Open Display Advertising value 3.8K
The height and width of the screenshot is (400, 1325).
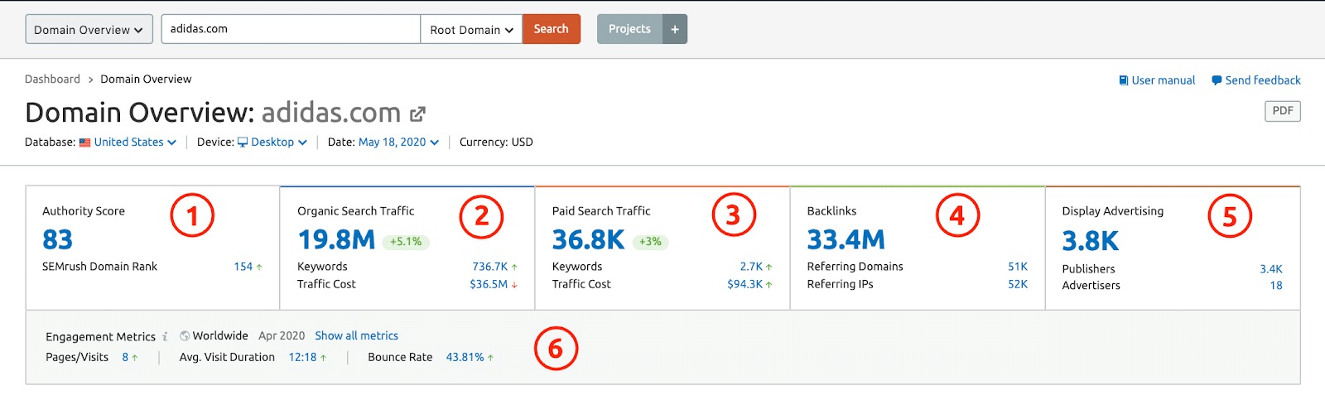[x=1090, y=241]
